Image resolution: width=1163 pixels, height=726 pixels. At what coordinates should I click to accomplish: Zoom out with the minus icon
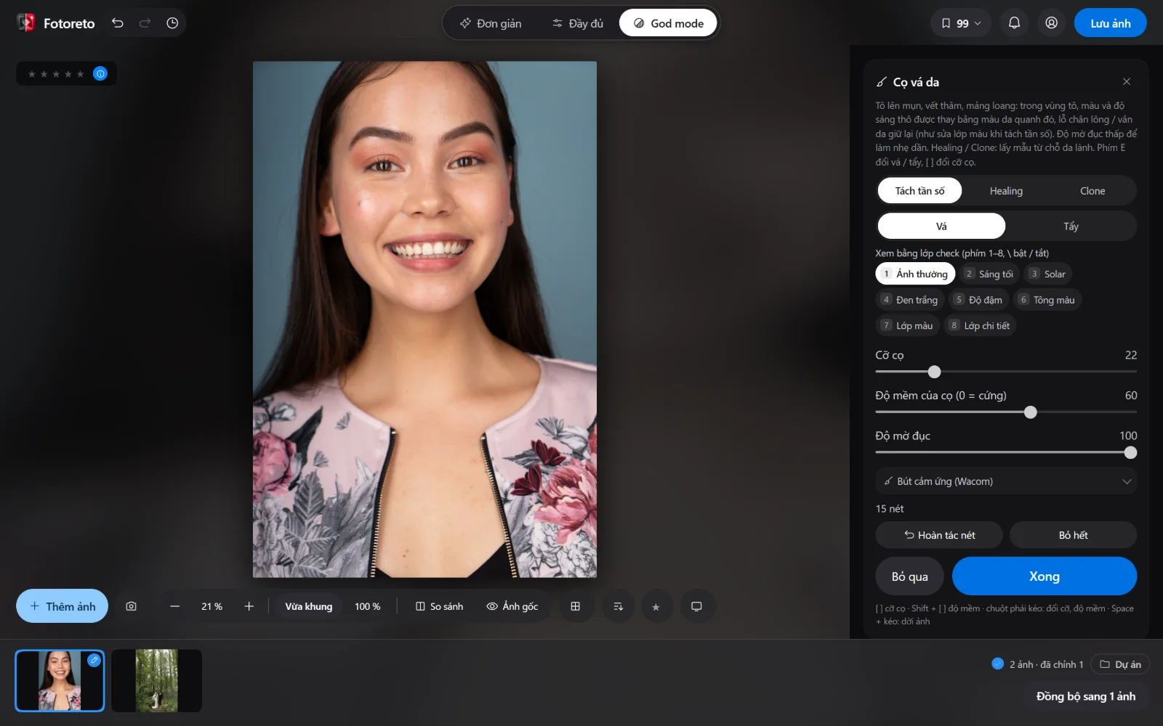[174, 606]
